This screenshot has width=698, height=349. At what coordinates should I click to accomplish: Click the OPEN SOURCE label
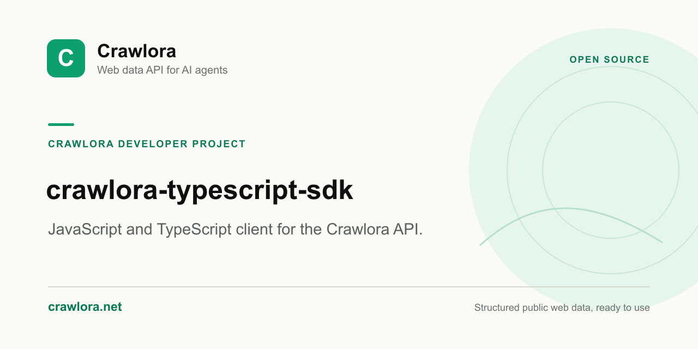click(609, 59)
